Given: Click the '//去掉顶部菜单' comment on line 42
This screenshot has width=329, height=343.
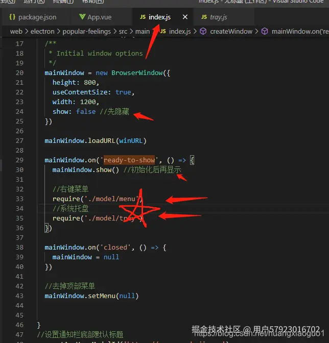Looking at the screenshot, I should (x=70, y=286).
